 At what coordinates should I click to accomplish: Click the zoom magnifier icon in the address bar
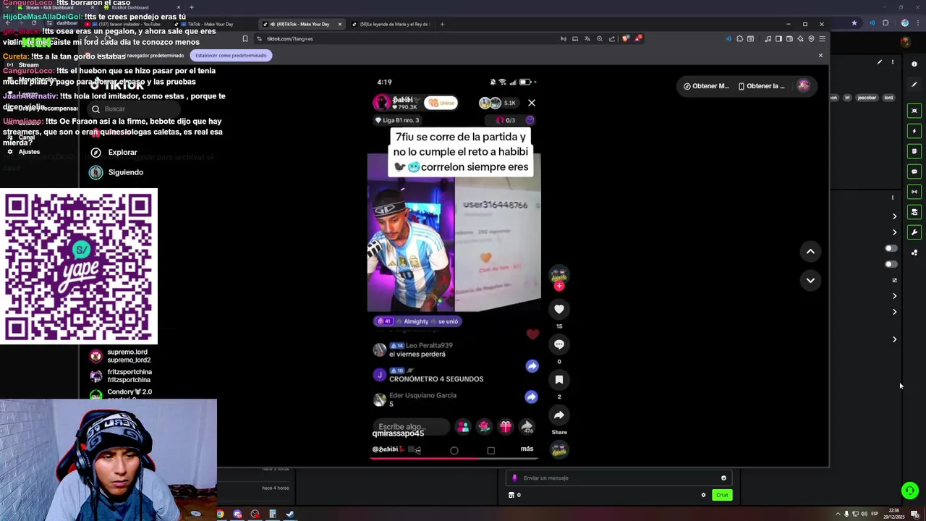point(599,38)
